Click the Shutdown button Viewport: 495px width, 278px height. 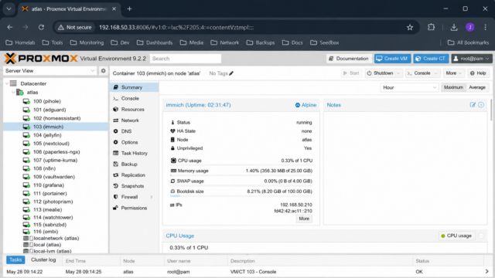(x=381, y=73)
